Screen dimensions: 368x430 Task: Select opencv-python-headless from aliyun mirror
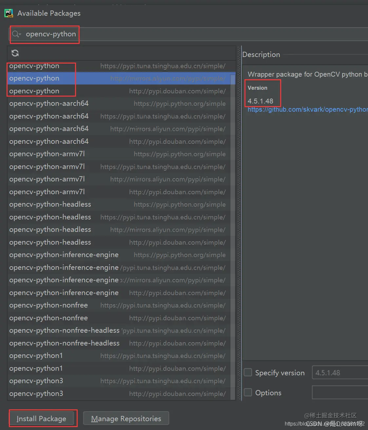[119, 230]
